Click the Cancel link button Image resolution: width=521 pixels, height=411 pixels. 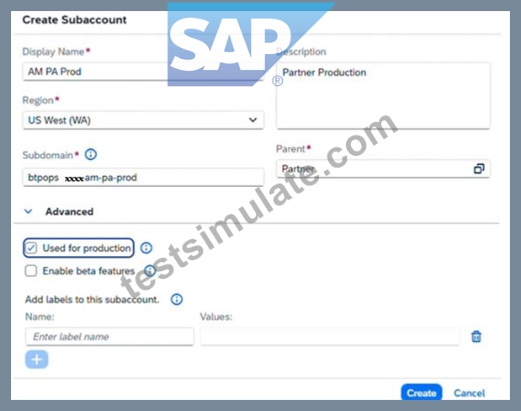coord(469,393)
